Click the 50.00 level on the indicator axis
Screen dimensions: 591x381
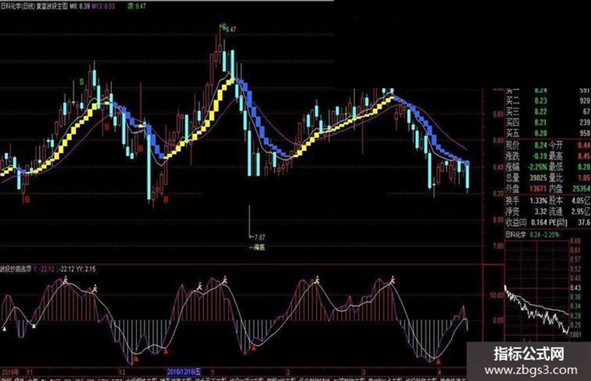click(497, 295)
